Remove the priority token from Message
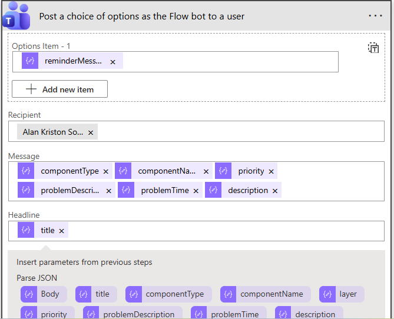This screenshot has width=394, height=319. (x=271, y=172)
